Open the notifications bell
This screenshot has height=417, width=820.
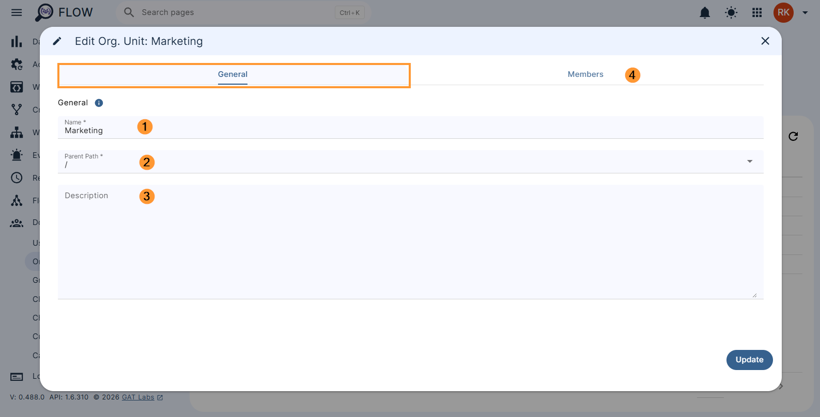(x=705, y=12)
